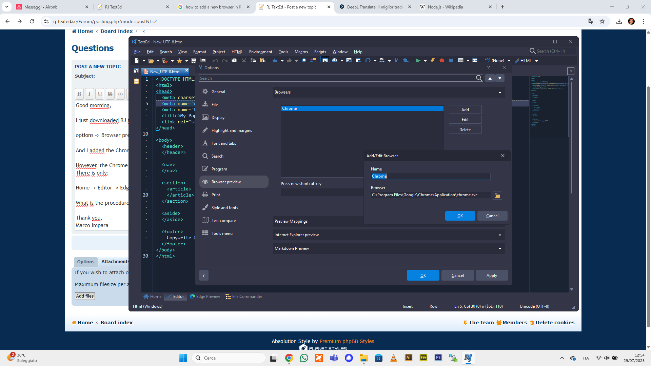Click the grey forward navigation arrow icon

tap(289, 61)
